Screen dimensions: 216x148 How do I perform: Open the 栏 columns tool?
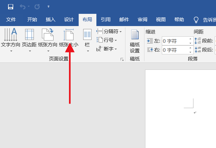tap(87, 40)
